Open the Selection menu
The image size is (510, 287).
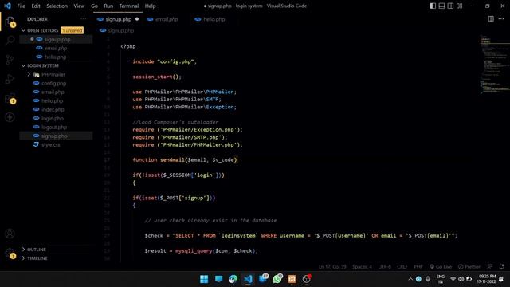pyautogui.click(x=57, y=6)
